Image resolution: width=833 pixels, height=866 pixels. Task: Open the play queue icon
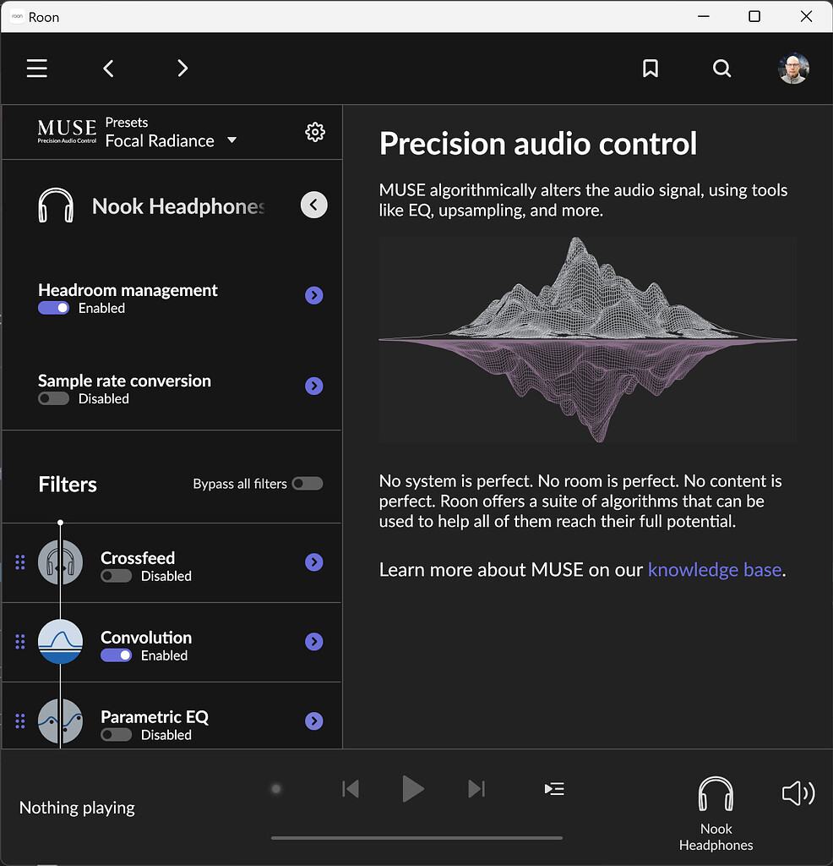pyautogui.click(x=554, y=788)
